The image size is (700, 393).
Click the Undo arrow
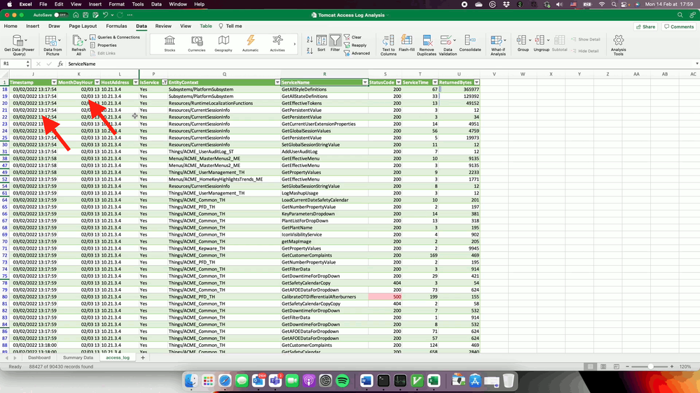105,15
